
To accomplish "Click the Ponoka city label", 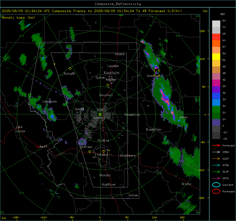I will click(120, 54).
